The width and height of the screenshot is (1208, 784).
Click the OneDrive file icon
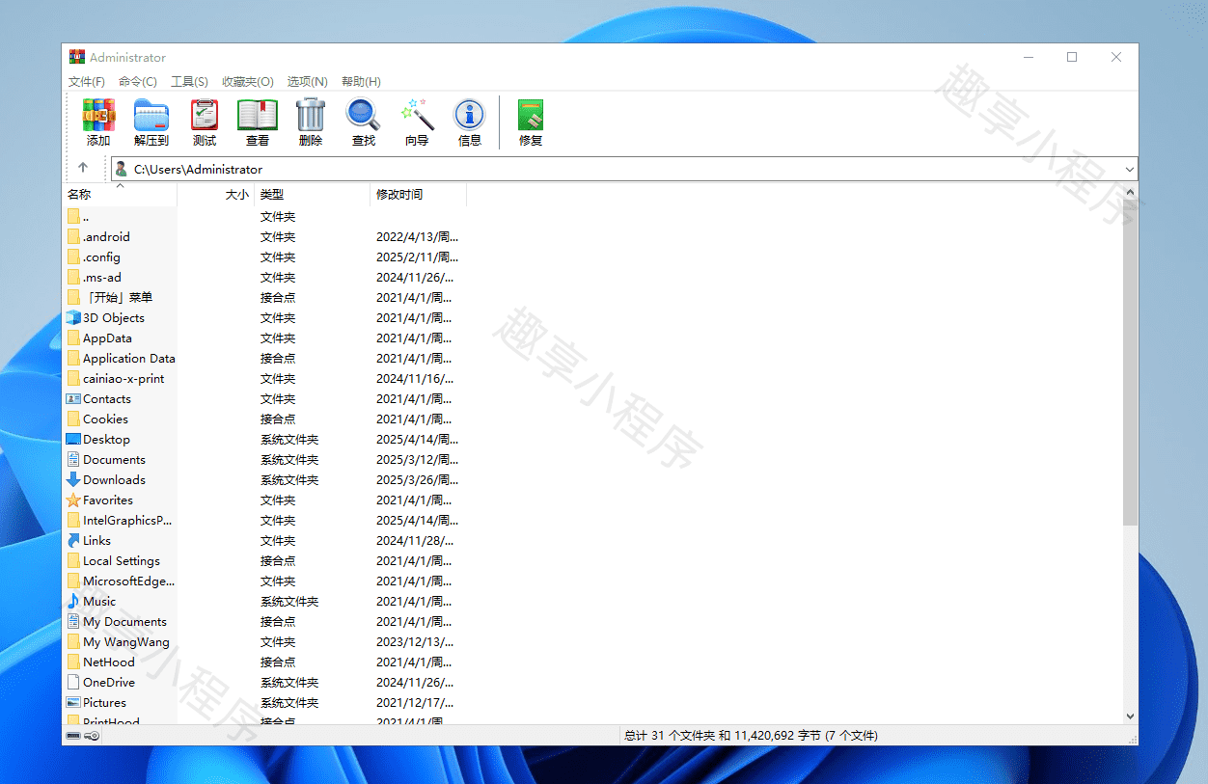[x=73, y=682]
